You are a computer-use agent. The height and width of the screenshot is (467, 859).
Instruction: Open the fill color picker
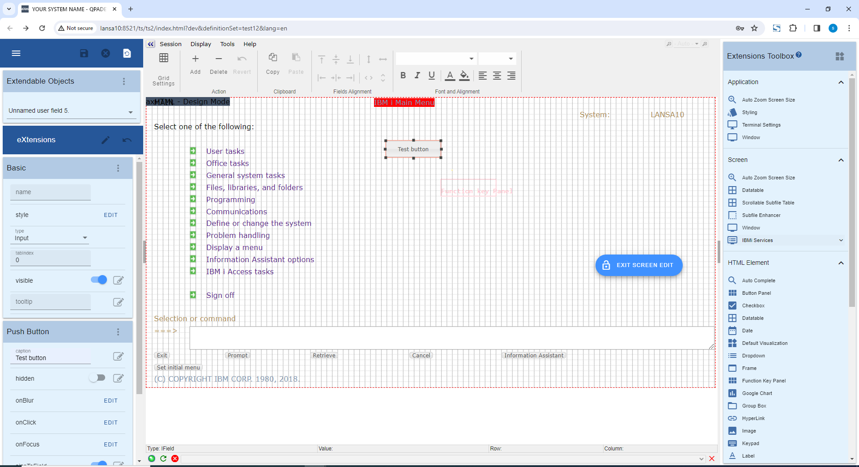(464, 76)
